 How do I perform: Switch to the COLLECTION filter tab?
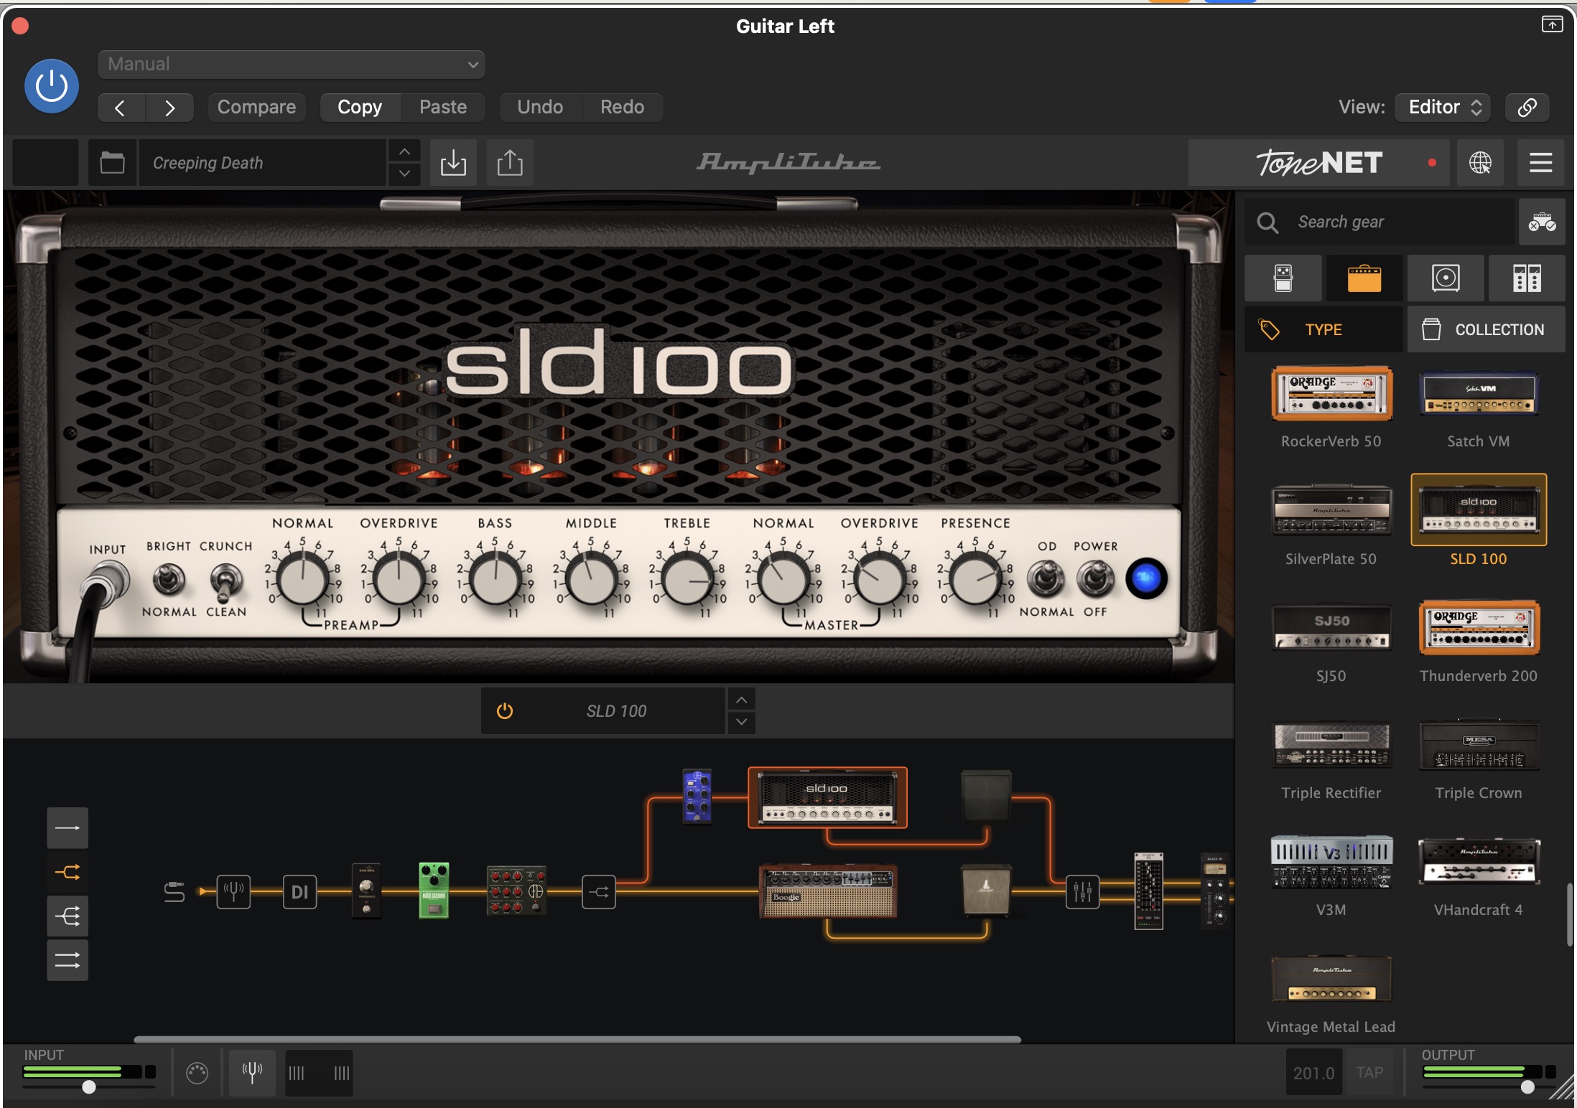1486,329
